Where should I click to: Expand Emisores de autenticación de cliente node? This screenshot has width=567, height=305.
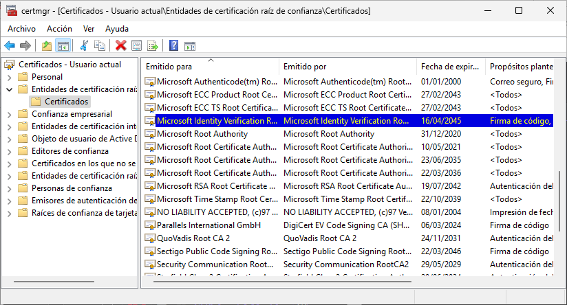[x=10, y=201]
